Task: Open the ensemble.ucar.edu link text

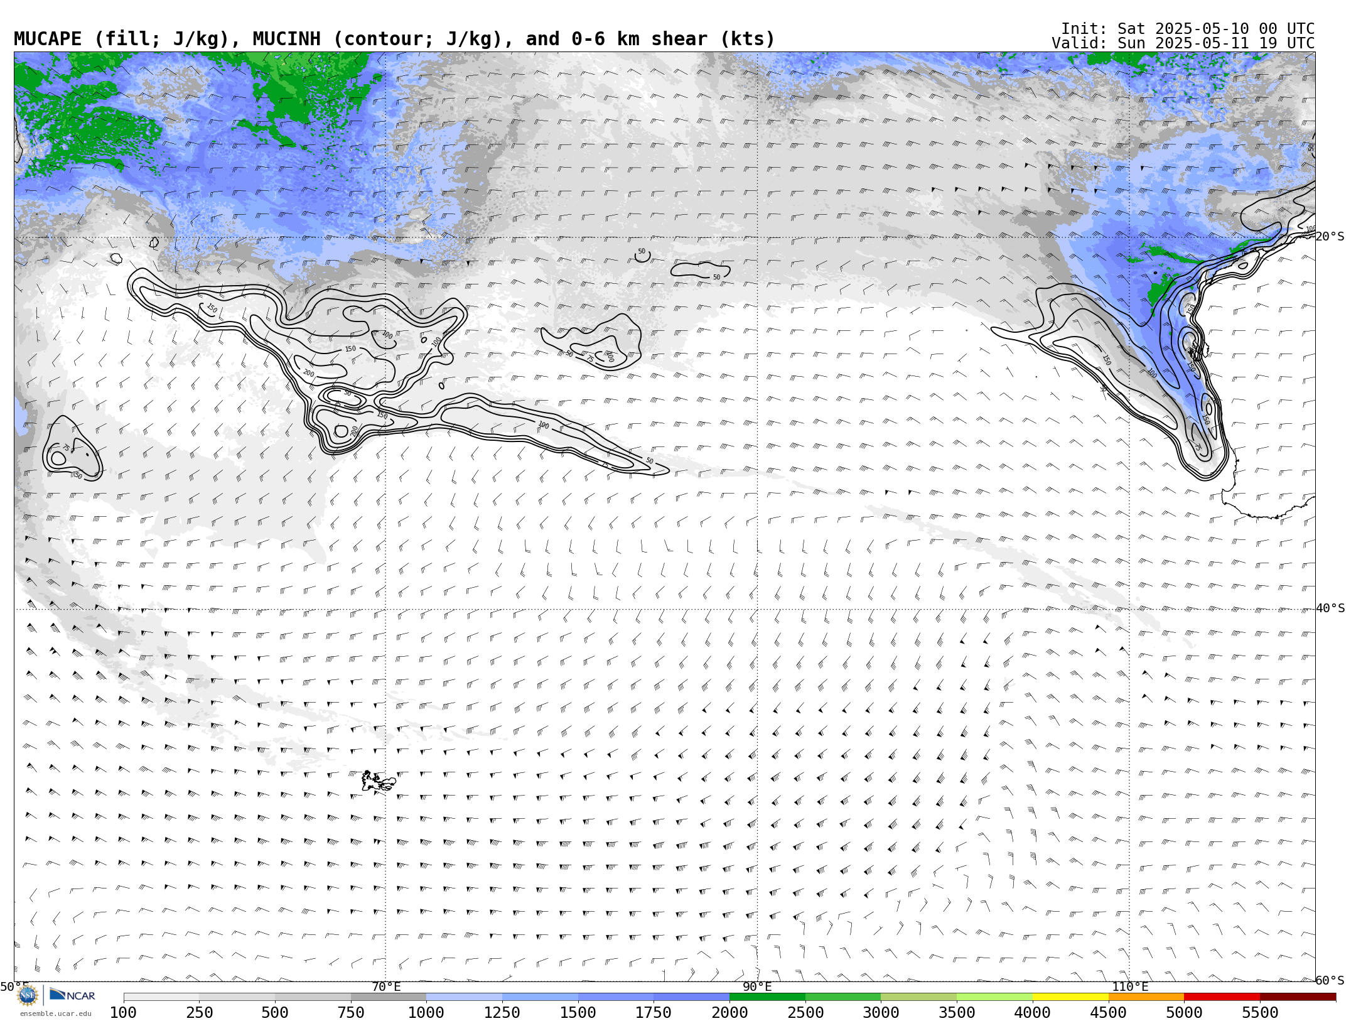Action: click(x=55, y=1013)
